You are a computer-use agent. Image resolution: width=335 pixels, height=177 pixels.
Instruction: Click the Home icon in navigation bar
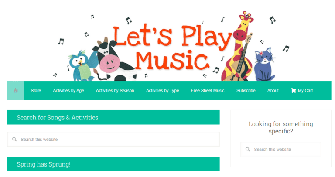16,91
